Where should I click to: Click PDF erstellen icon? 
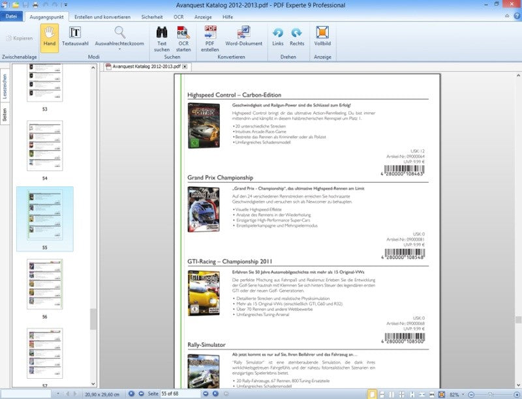click(x=210, y=39)
